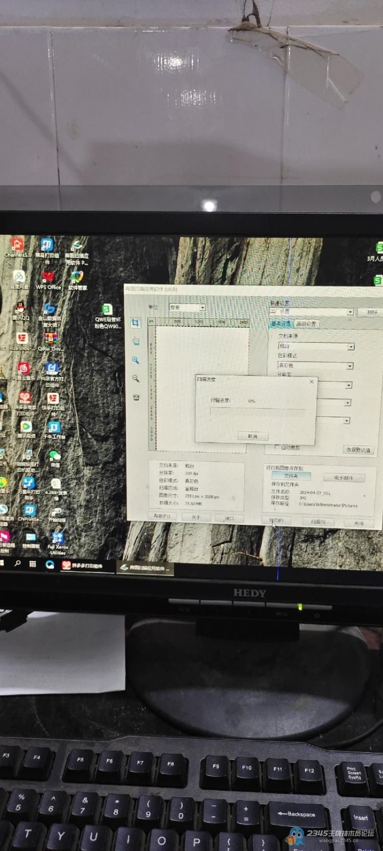Image resolution: width=383 pixels, height=851 pixels.
Task: Switch to 基本设置 tab
Action: [x=280, y=324]
